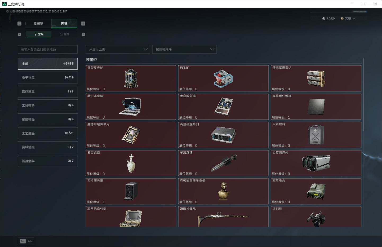This screenshot has width=382, height=247.
Task: Filter by 工具材料 category
Action: pyautogui.click(x=48, y=105)
